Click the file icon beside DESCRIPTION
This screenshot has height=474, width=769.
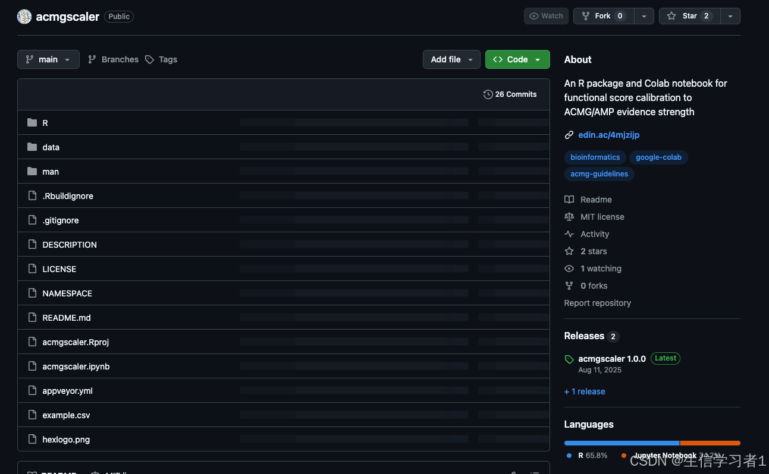point(32,245)
